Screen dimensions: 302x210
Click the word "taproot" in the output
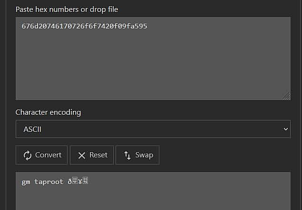coord(49,182)
